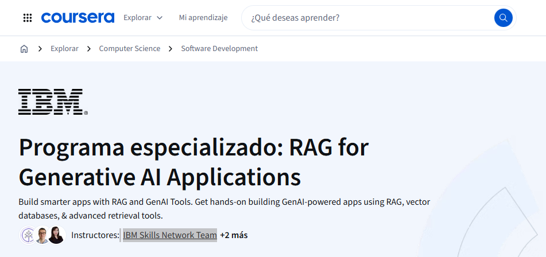
Task: Click the breadcrumb arrow before Software Development
Action: click(171, 49)
